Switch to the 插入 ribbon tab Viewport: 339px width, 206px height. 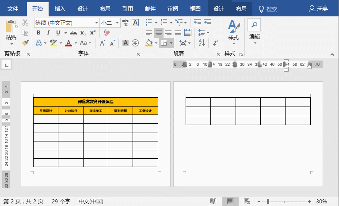60,8
